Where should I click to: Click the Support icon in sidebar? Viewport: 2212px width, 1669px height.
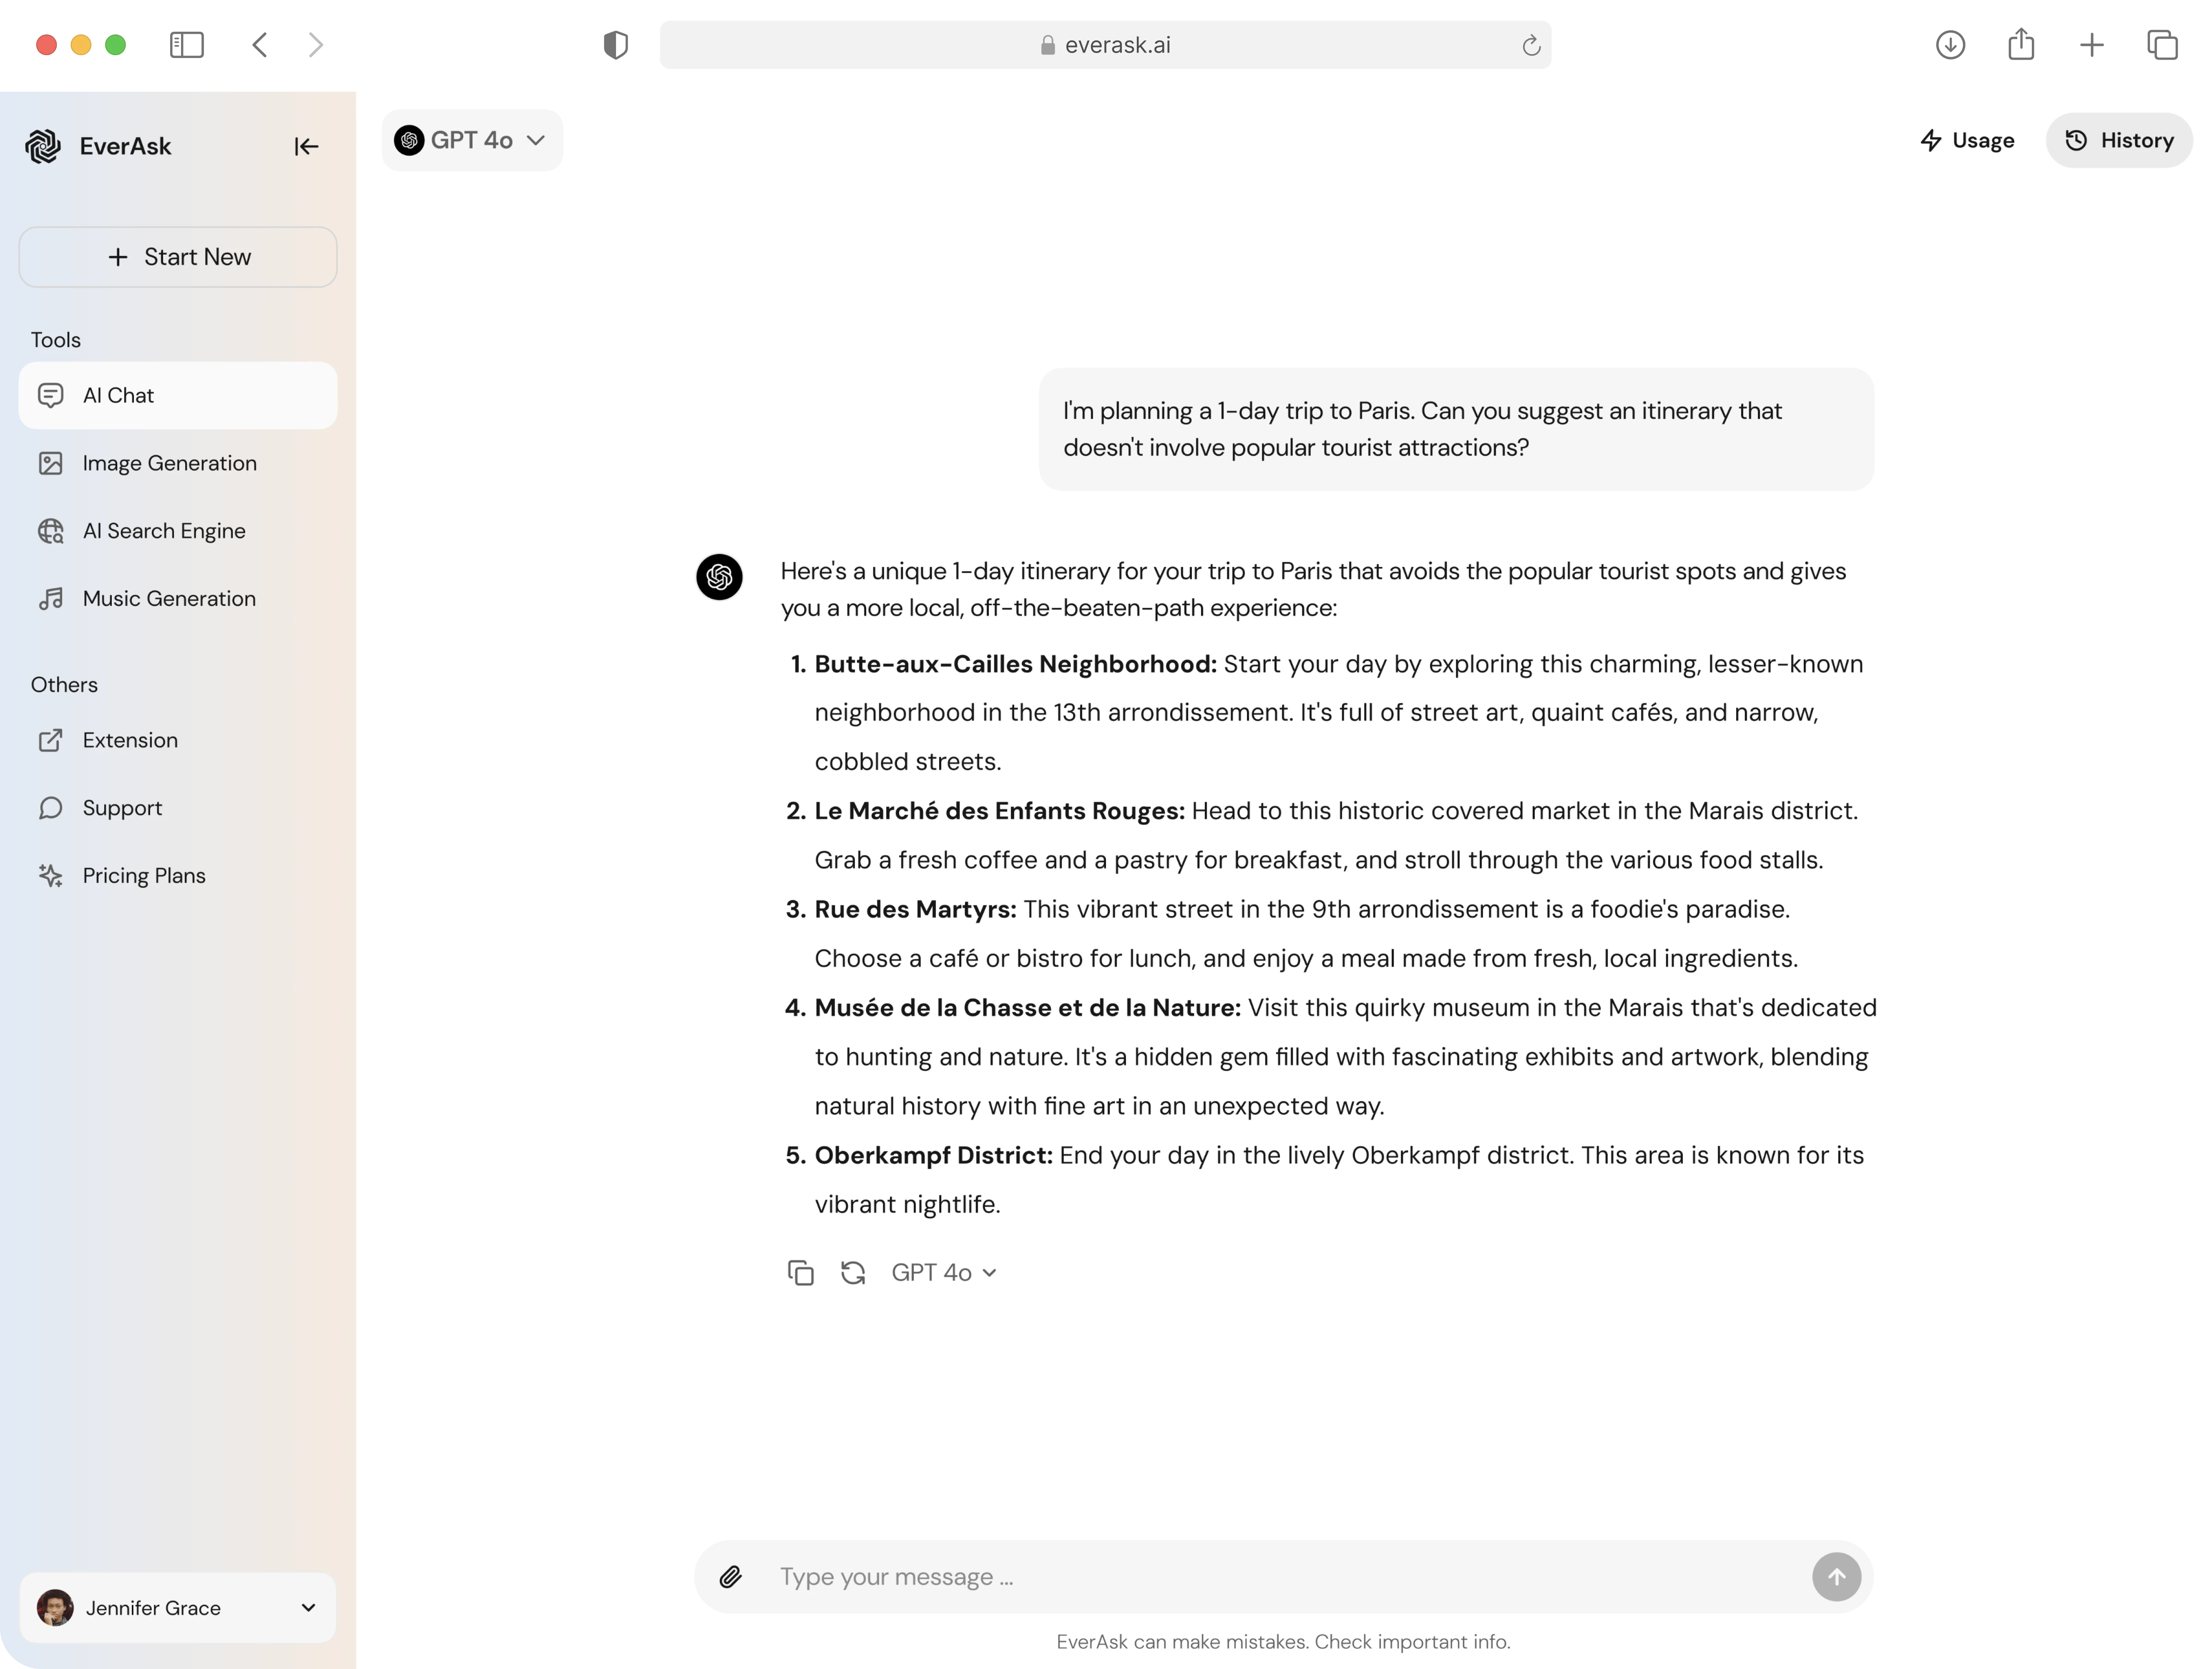tap(51, 808)
